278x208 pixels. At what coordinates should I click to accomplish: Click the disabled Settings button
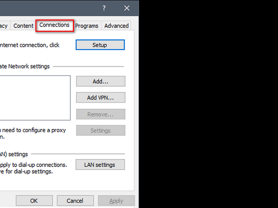(x=100, y=131)
